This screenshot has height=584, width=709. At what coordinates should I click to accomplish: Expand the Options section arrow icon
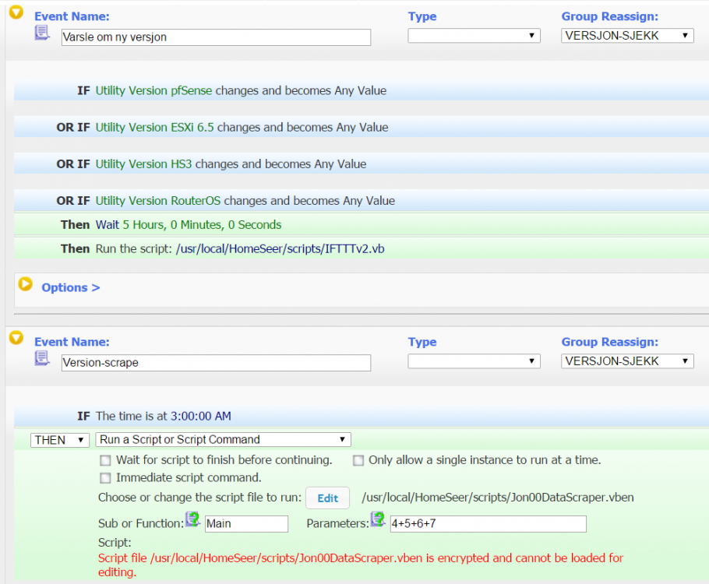(25, 284)
